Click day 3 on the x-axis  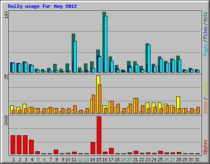[26, 159]
